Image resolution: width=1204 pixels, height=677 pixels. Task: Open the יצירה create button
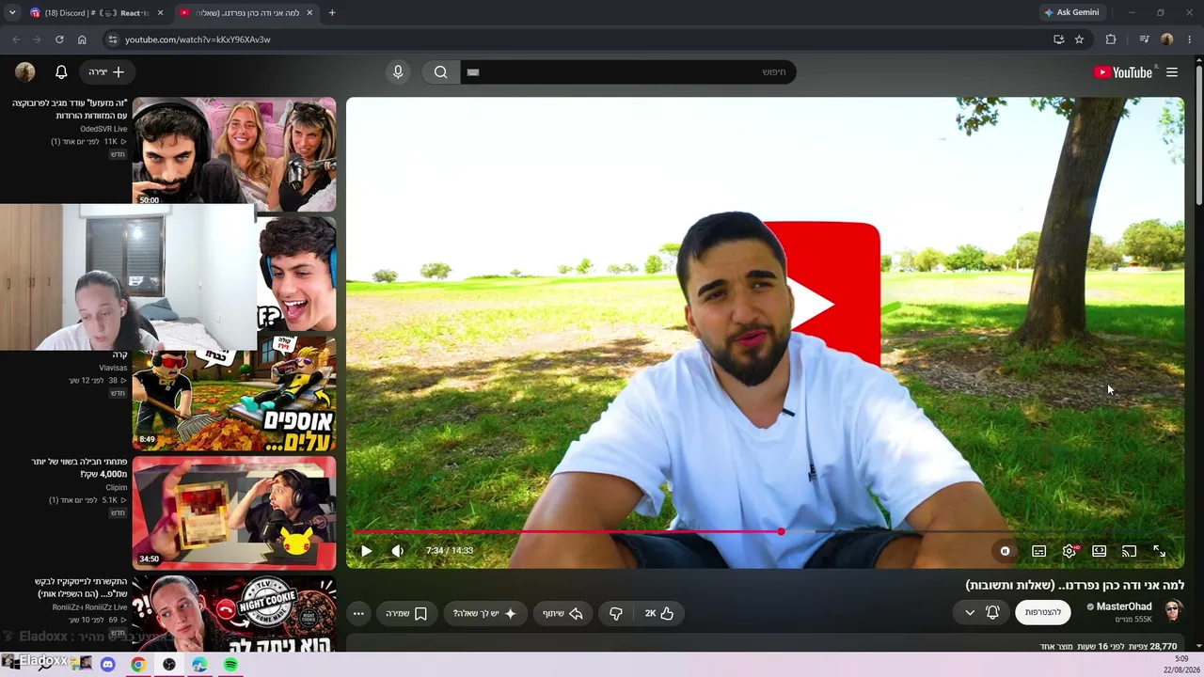(x=106, y=72)
